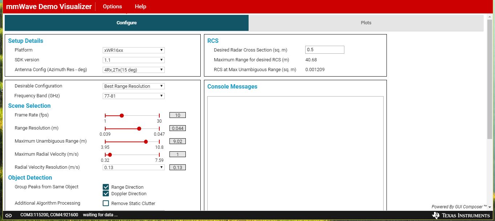
Task: Click the Maximum Radial Velocity slider handle
Action: click(x=110, y=155)
